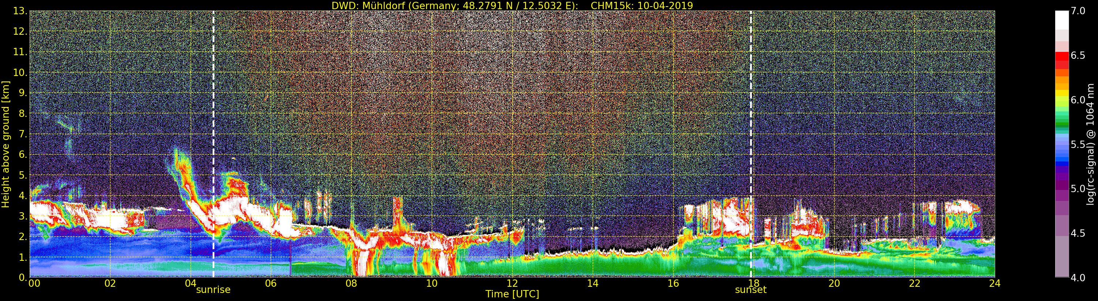
Task: Click the y-axis tick label '8.'
Action: pos(23,114)
